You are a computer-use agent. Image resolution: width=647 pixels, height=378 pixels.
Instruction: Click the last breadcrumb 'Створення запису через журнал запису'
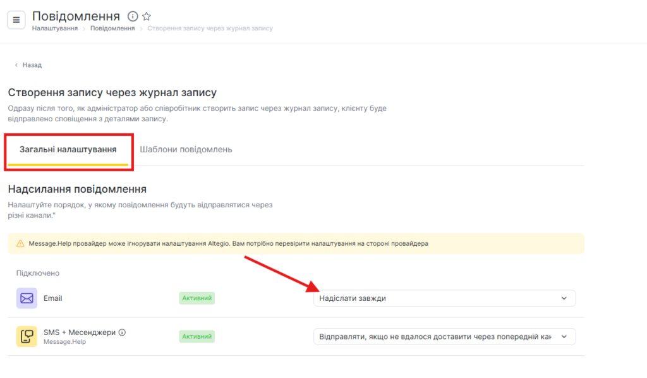coord(210,28)
